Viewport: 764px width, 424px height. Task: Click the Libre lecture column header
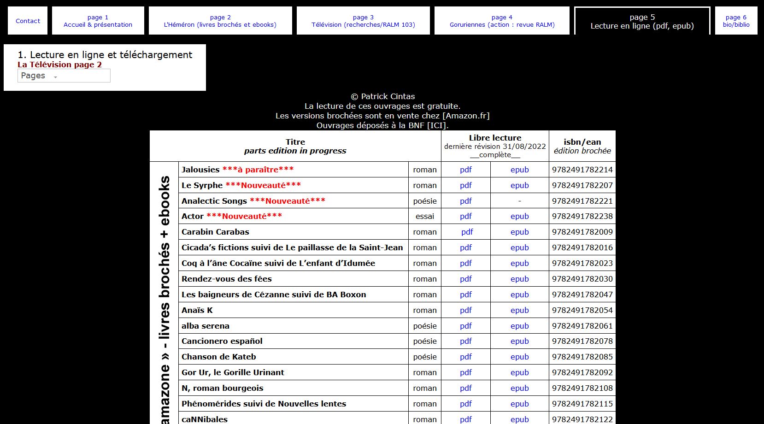495,146
